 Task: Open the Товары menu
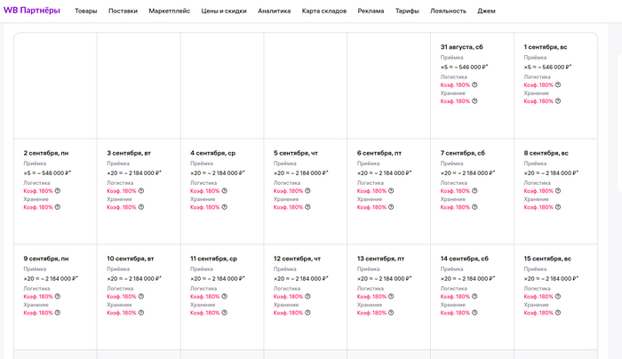click(x=86, y=12)
